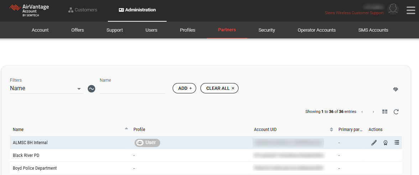Open the Security tab

[267, 30]
